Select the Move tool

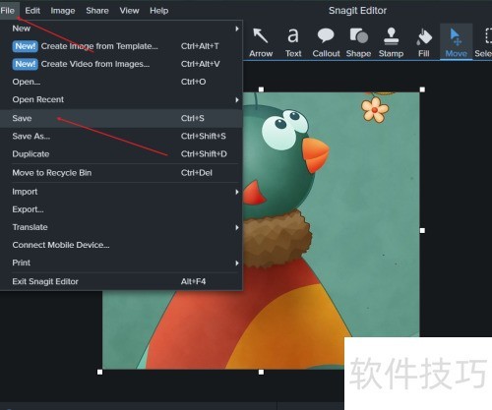click(456, 42)
